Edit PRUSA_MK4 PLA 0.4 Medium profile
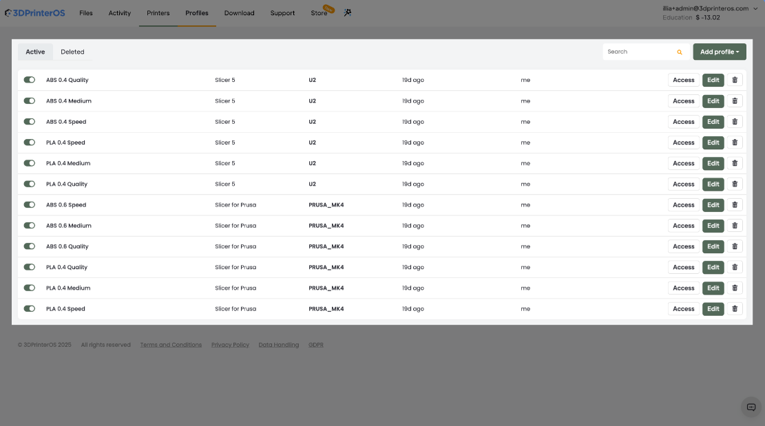 [x=713, y=288]
